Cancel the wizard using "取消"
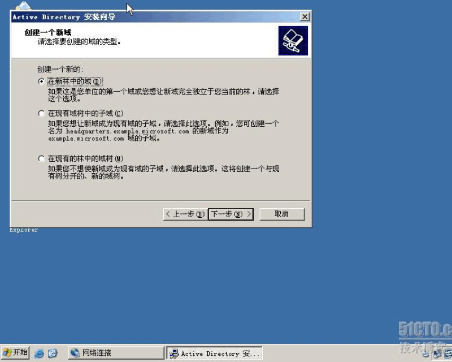Image resolution: width=452 pixels, height=362 pixels. tap(281, 214)
